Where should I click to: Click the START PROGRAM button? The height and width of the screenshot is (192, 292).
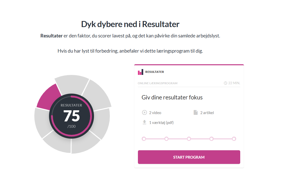189,157
